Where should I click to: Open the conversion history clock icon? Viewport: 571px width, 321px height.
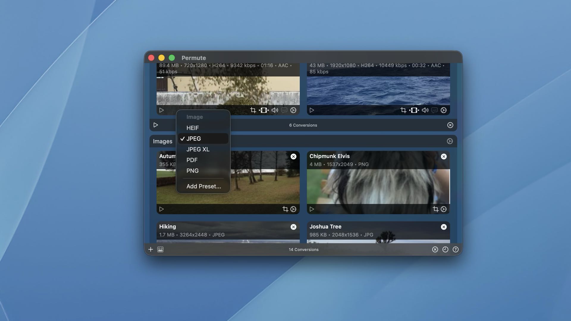click(445, 249)
